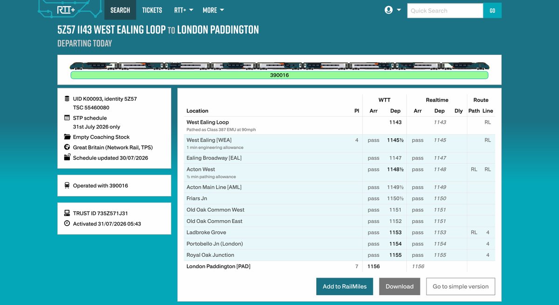The height and width of the screenshot is (305, 559).
Task: Click West Ealing Loop WTT departure 1143
Action: (395, 122)
